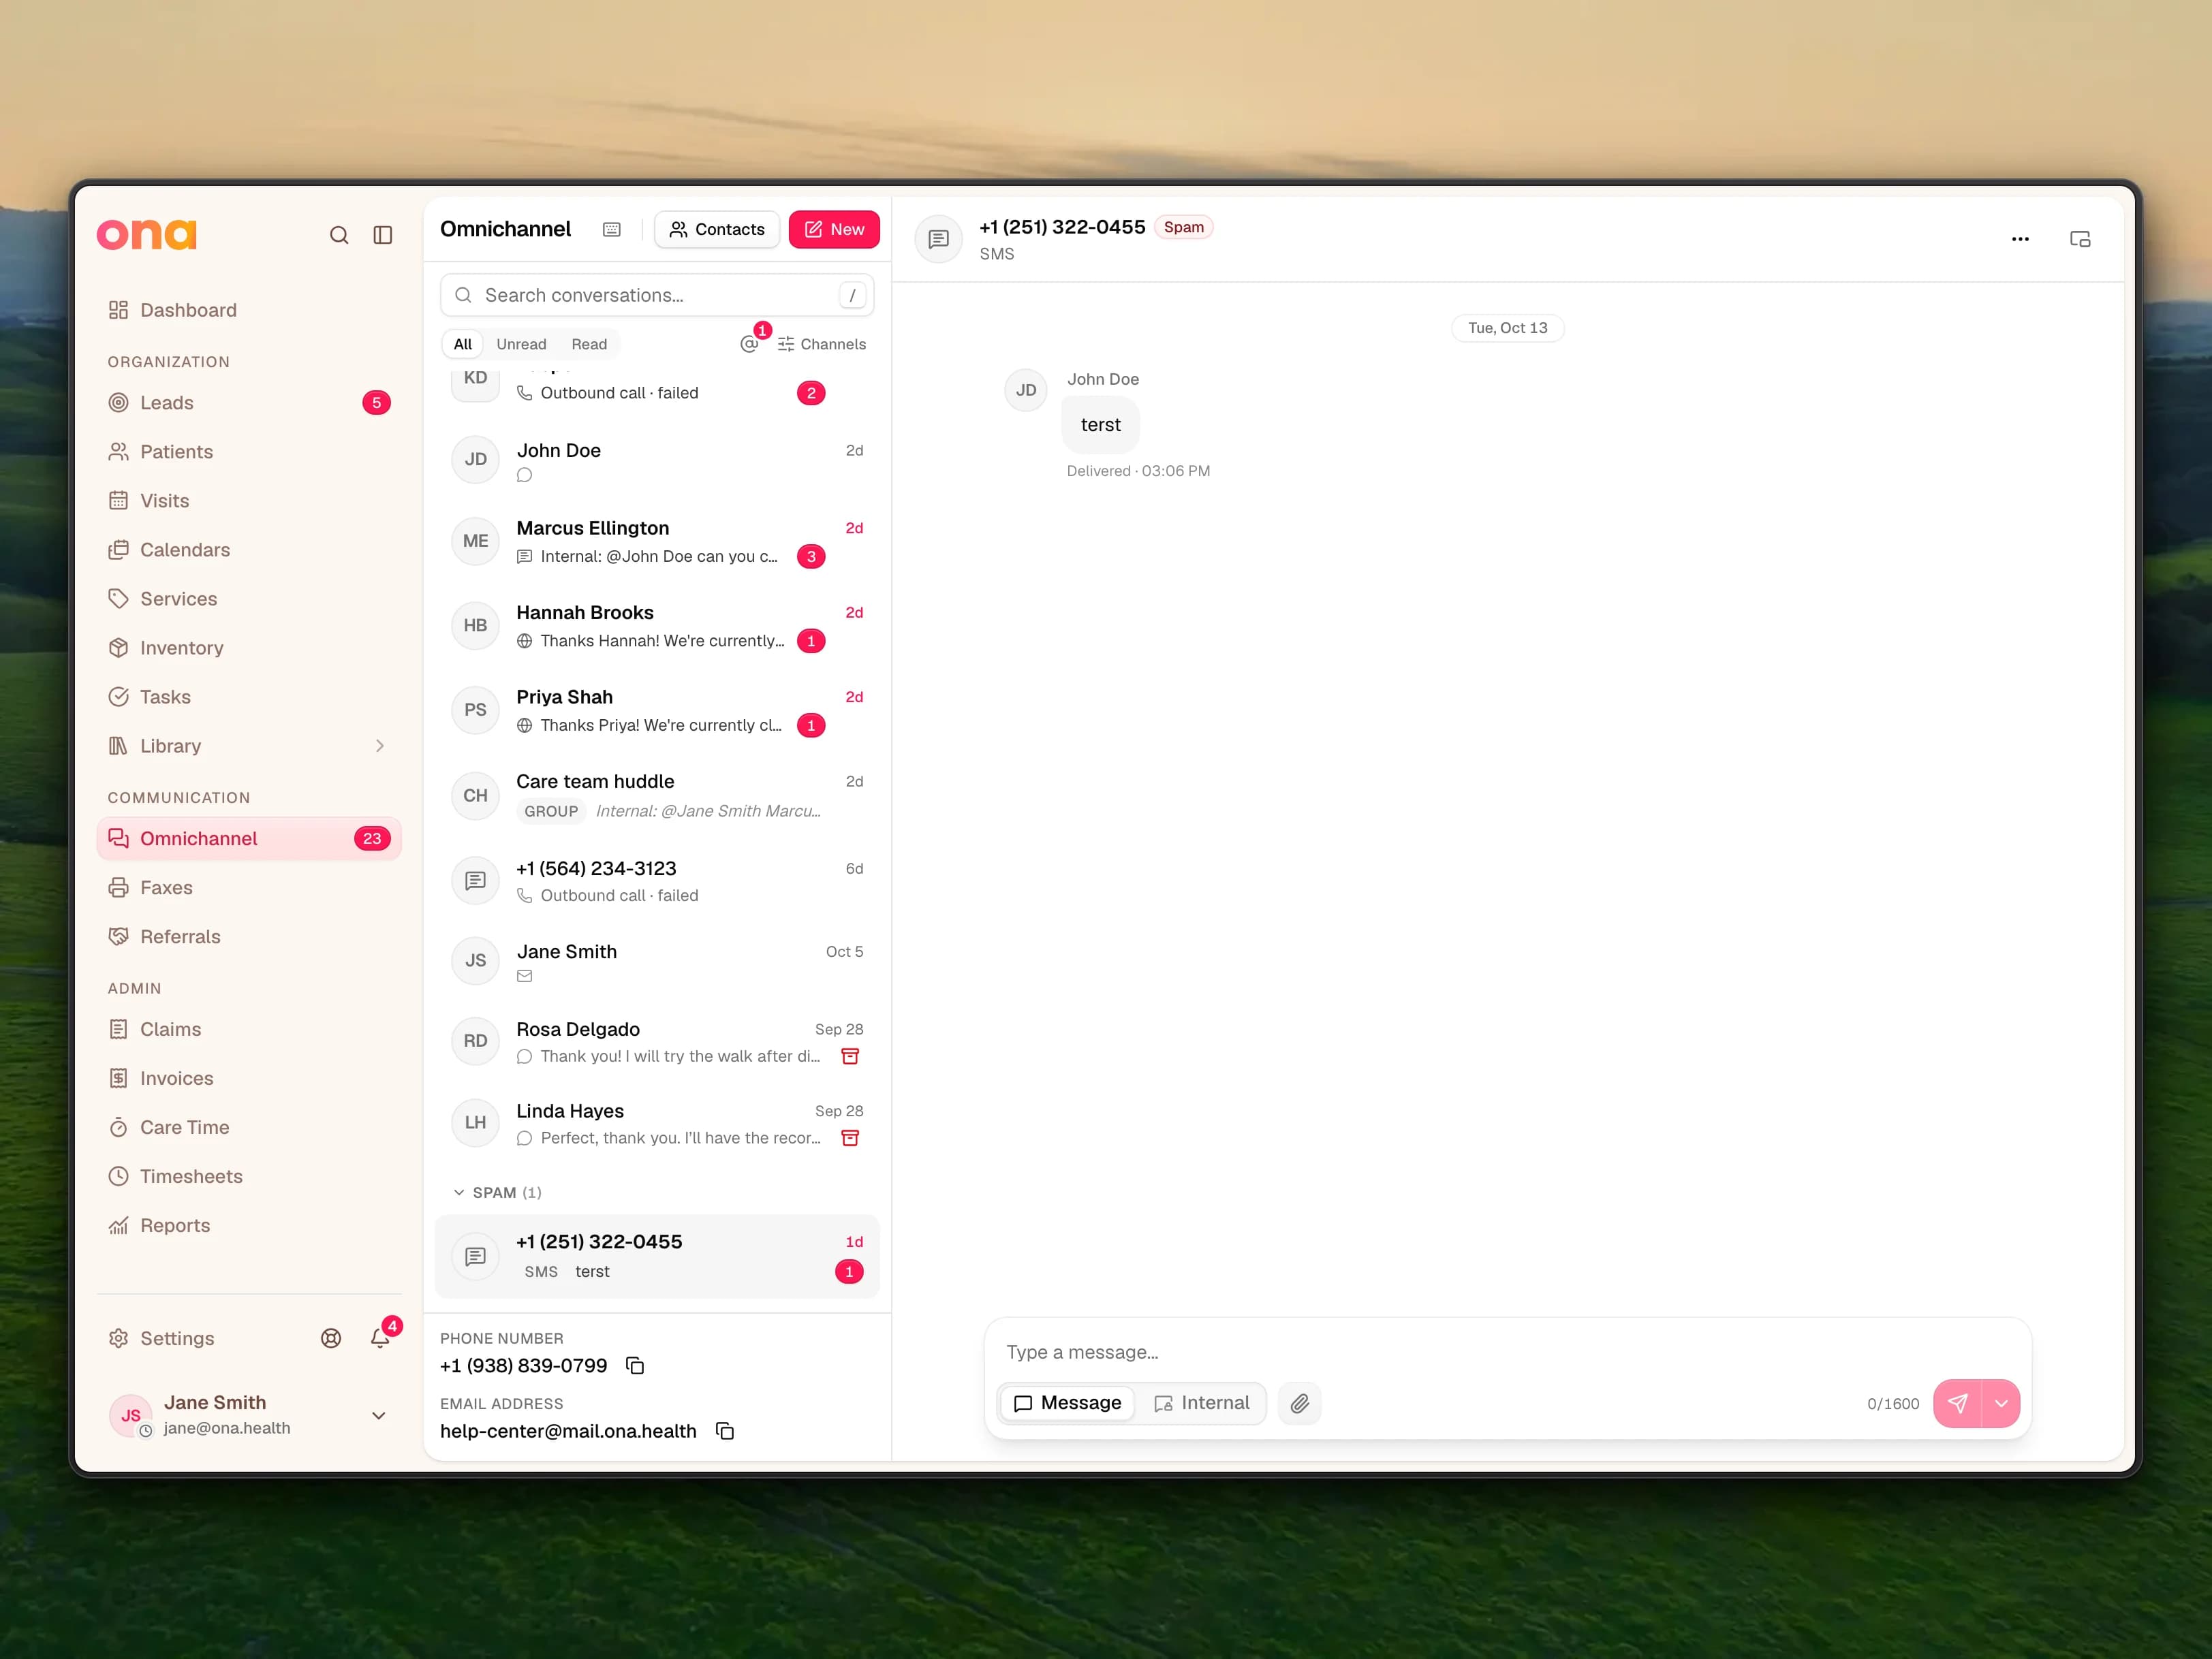Open the sidebar search icon
This screenshot has height=1659, width=2212.
click(x=339, y=235)
